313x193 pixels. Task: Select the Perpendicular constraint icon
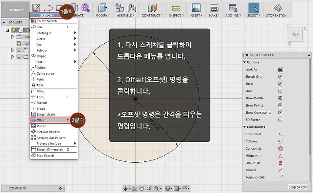[280, 177]
